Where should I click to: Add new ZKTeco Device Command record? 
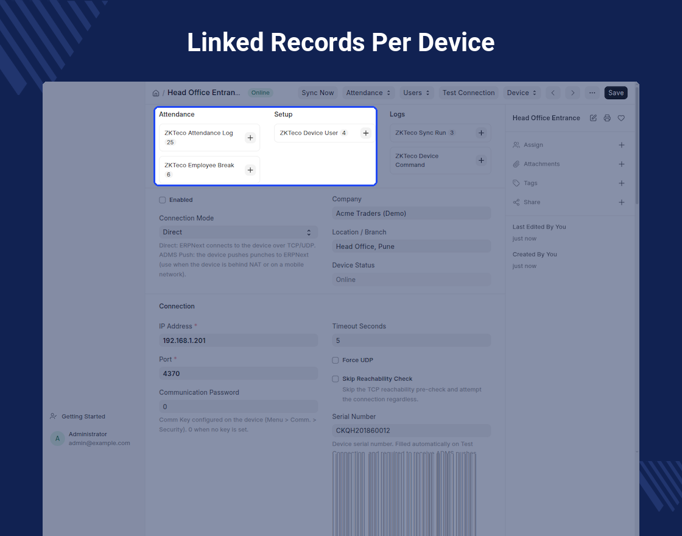(x=481, y=161)
